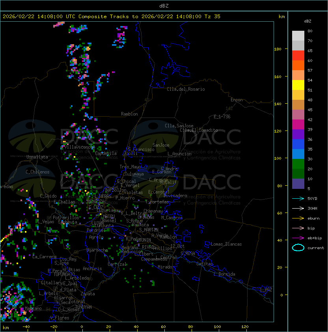Click the 'Ramblon' label near the top
328x332 pixels.
[x=129, y=114]
